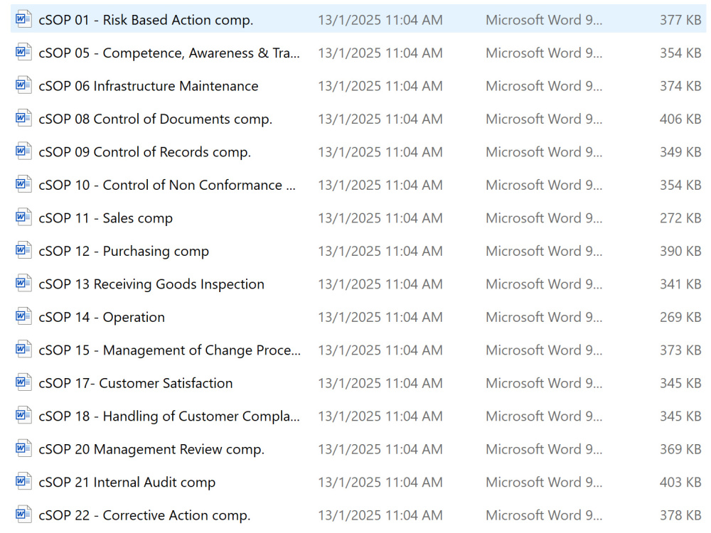Select name cSOP 17- Customer Satisfaction

tap(136, 384)
